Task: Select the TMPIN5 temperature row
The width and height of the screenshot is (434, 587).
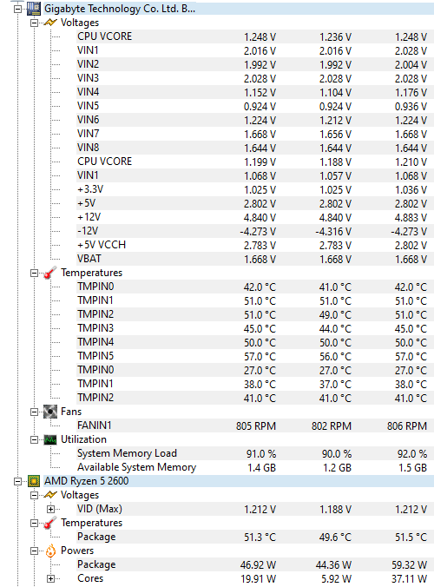Action: point(254,356)
